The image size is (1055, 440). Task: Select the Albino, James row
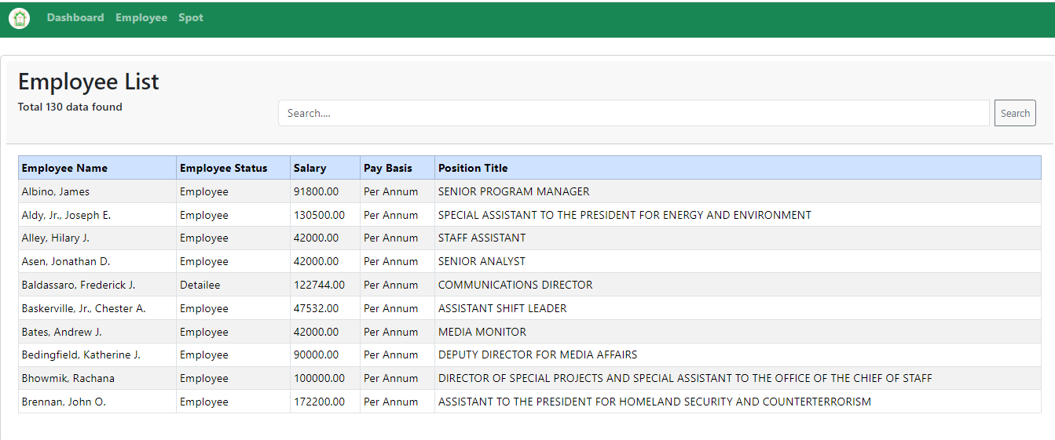[56, 191]
